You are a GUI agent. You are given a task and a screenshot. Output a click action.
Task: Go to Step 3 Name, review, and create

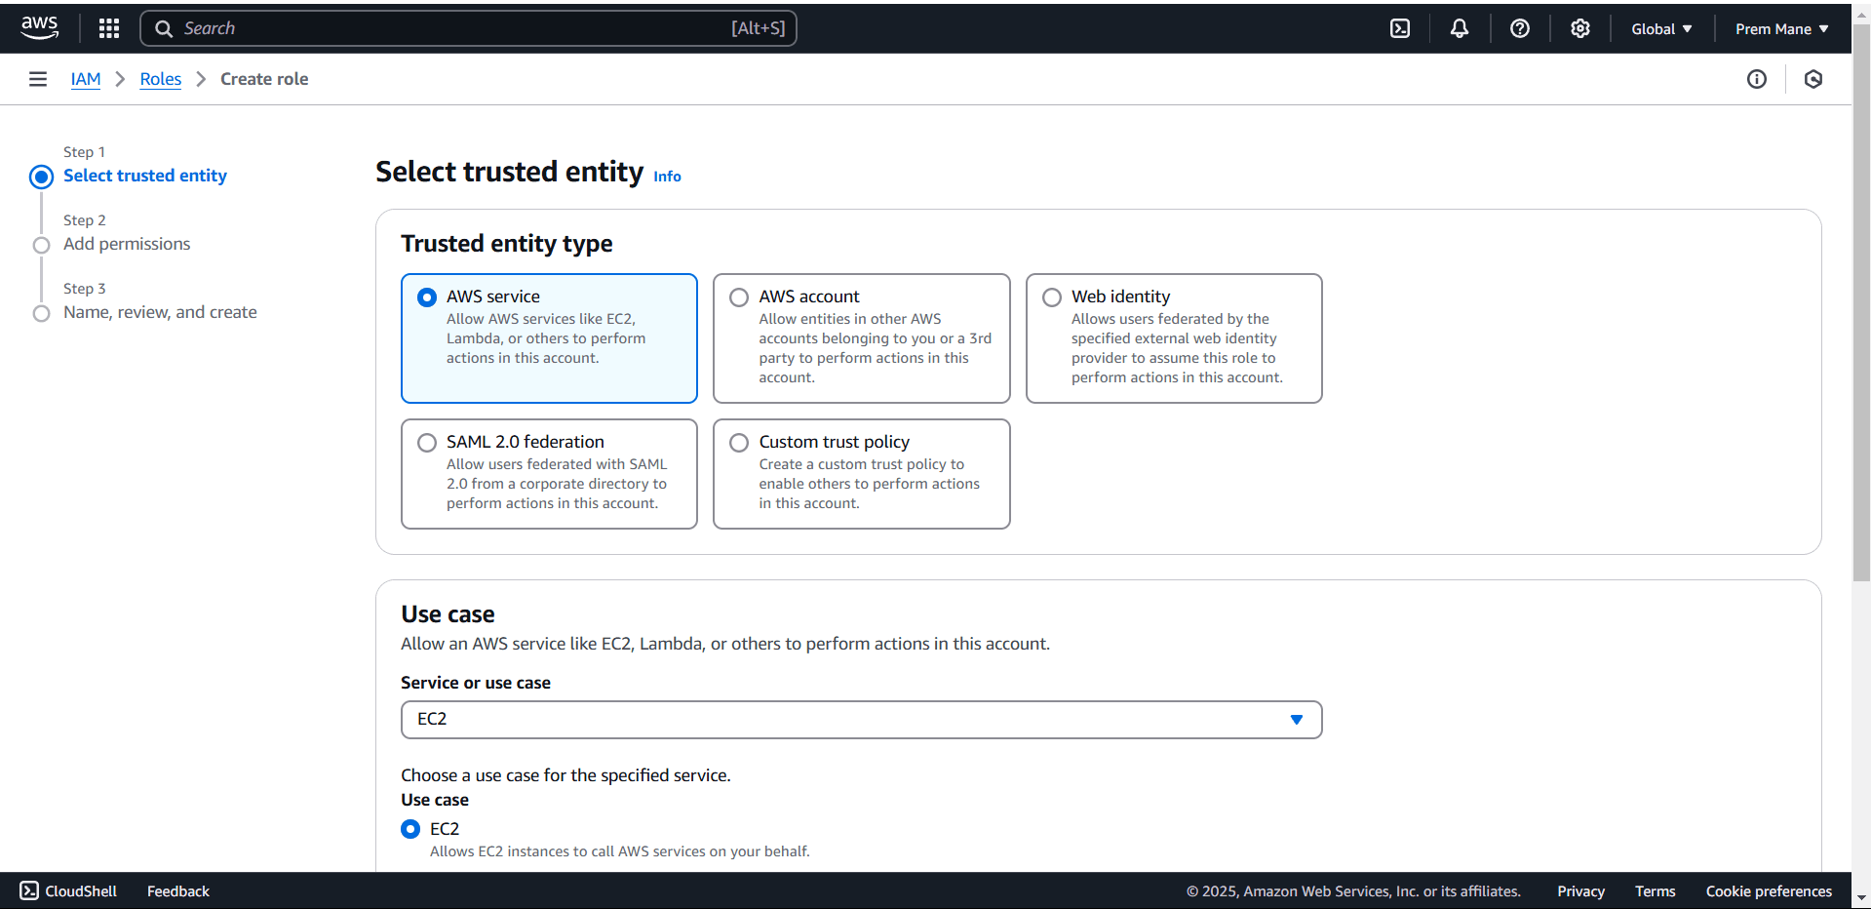click(x=160, y=312)
